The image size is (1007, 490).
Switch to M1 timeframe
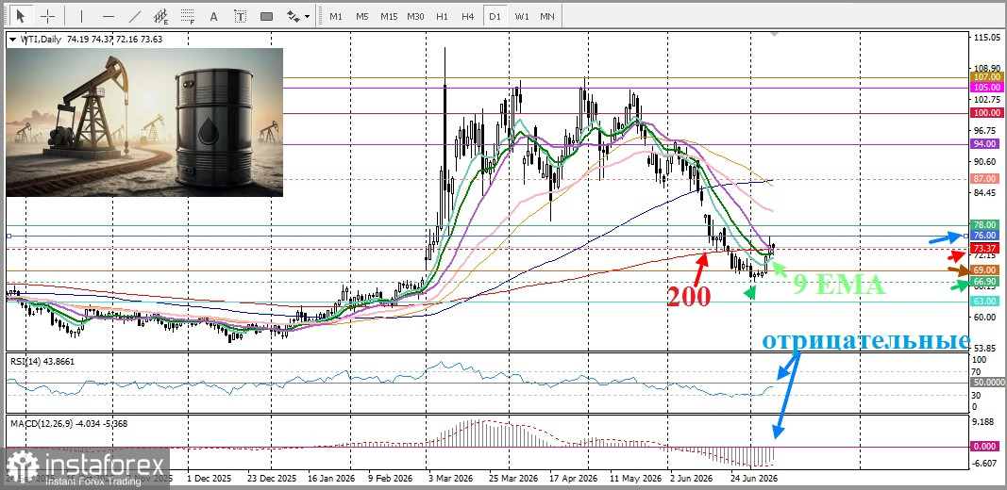(336, 16)
